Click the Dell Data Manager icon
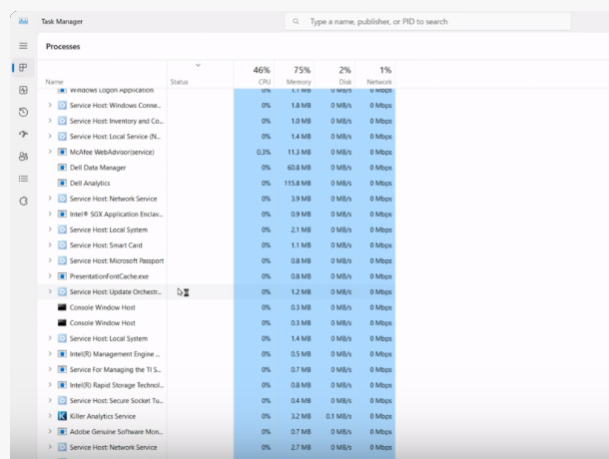Image resolution: width=609 pixels, height=459 pixels. coord(62,168)
